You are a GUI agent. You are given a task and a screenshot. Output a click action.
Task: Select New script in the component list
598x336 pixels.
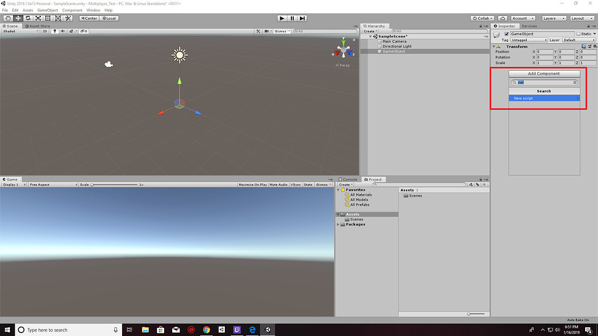tap(544, 98)
